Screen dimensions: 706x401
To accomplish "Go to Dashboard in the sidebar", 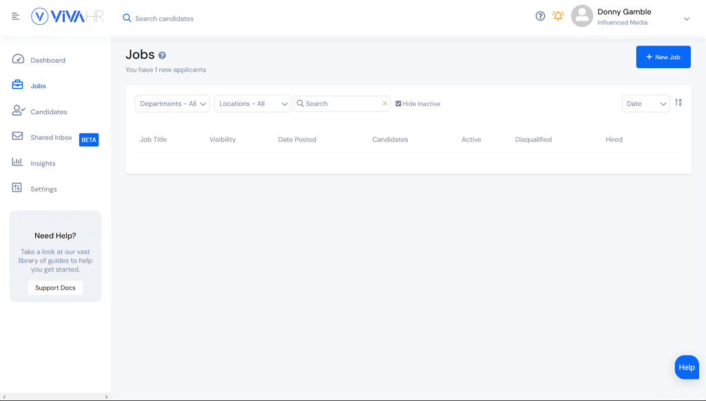I will coord(48,61).
